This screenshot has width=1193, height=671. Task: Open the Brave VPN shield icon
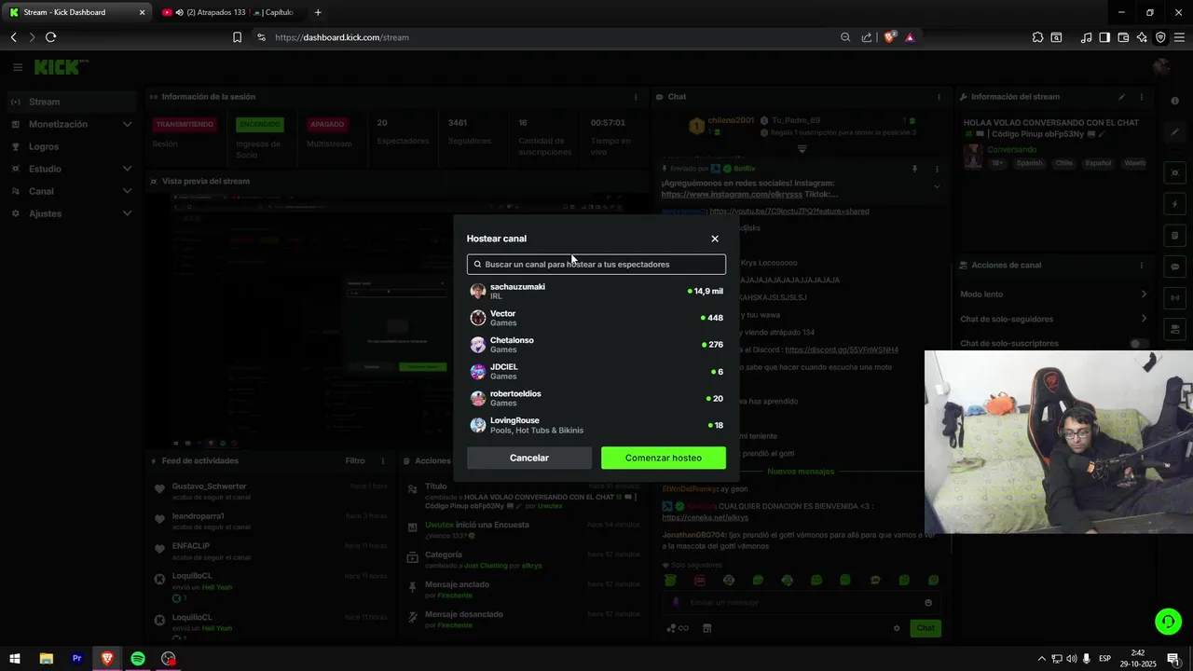tap(1160, 37)
